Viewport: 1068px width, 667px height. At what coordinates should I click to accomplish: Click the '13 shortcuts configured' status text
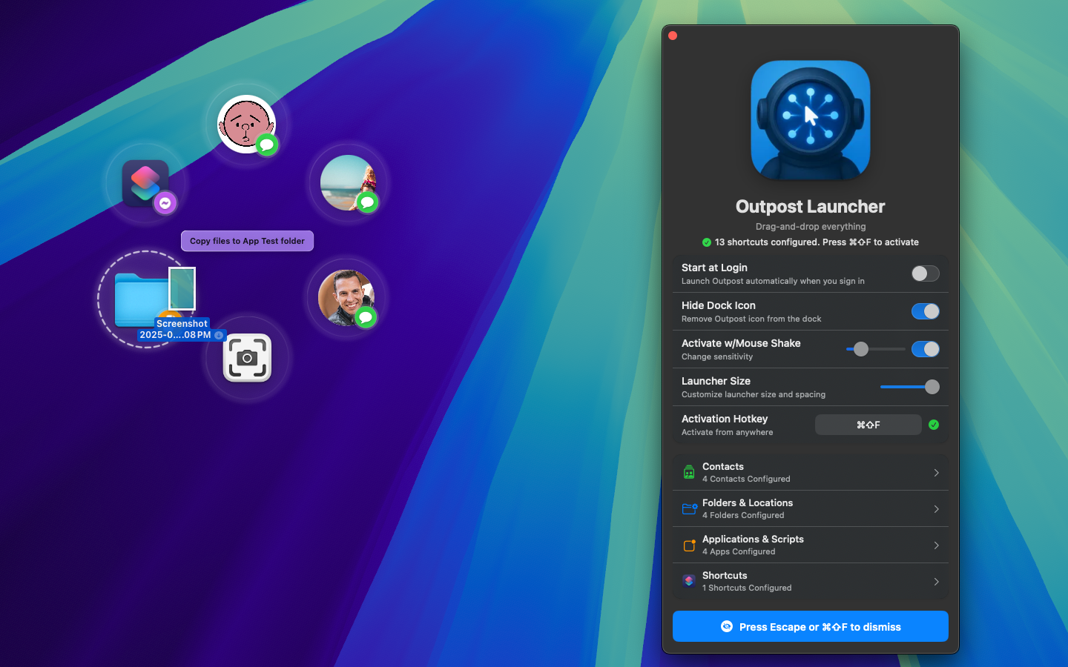[817, 242]
